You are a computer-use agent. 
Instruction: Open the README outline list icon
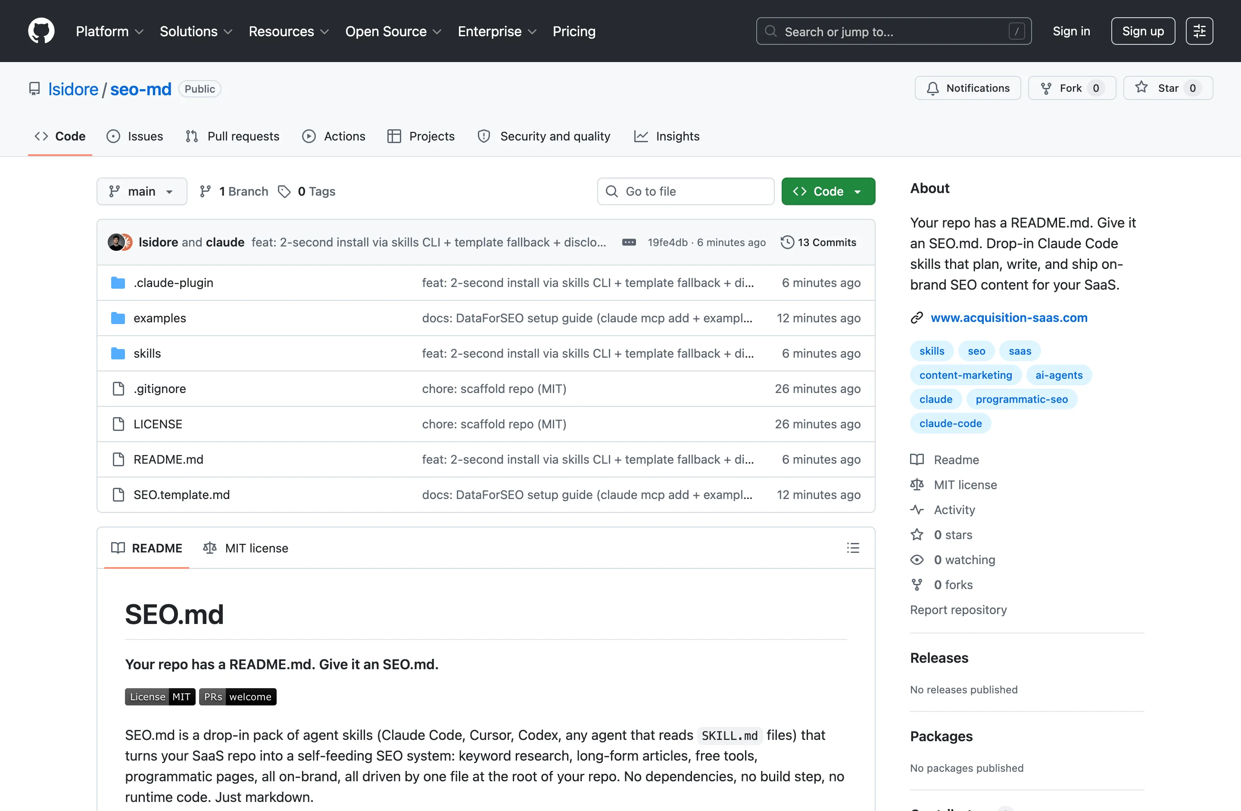[x=852, y=548]
